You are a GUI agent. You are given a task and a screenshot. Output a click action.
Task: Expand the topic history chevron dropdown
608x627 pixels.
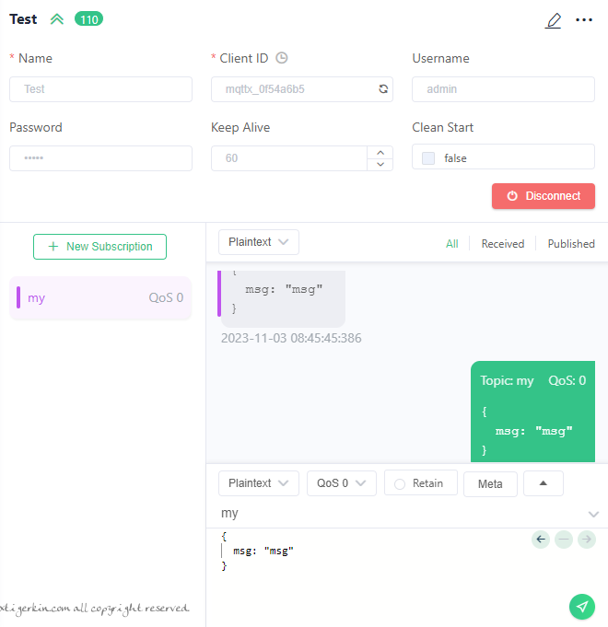[x=593, y=514]
